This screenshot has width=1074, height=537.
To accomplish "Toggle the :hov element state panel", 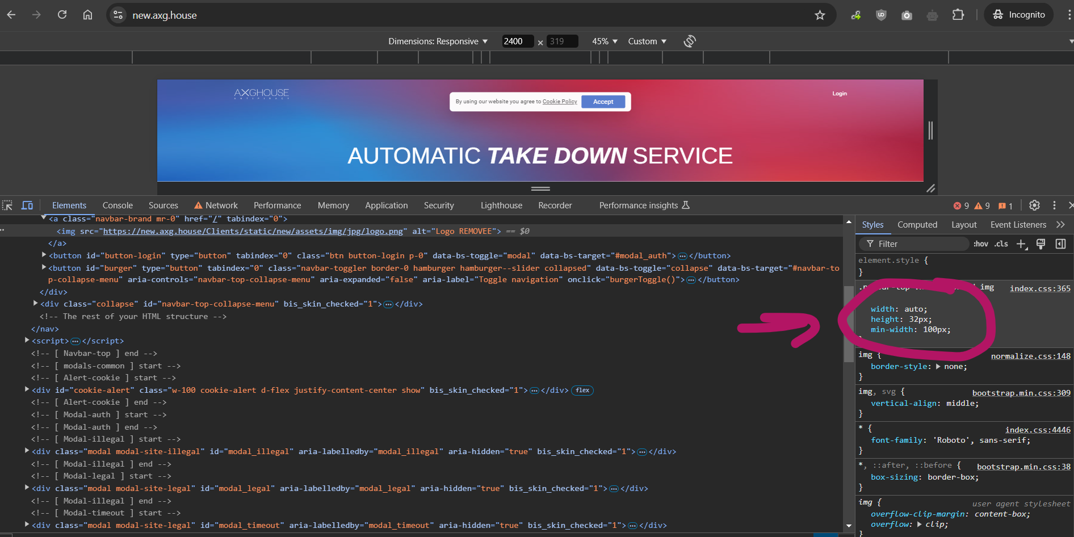I will tap(980, 244).
